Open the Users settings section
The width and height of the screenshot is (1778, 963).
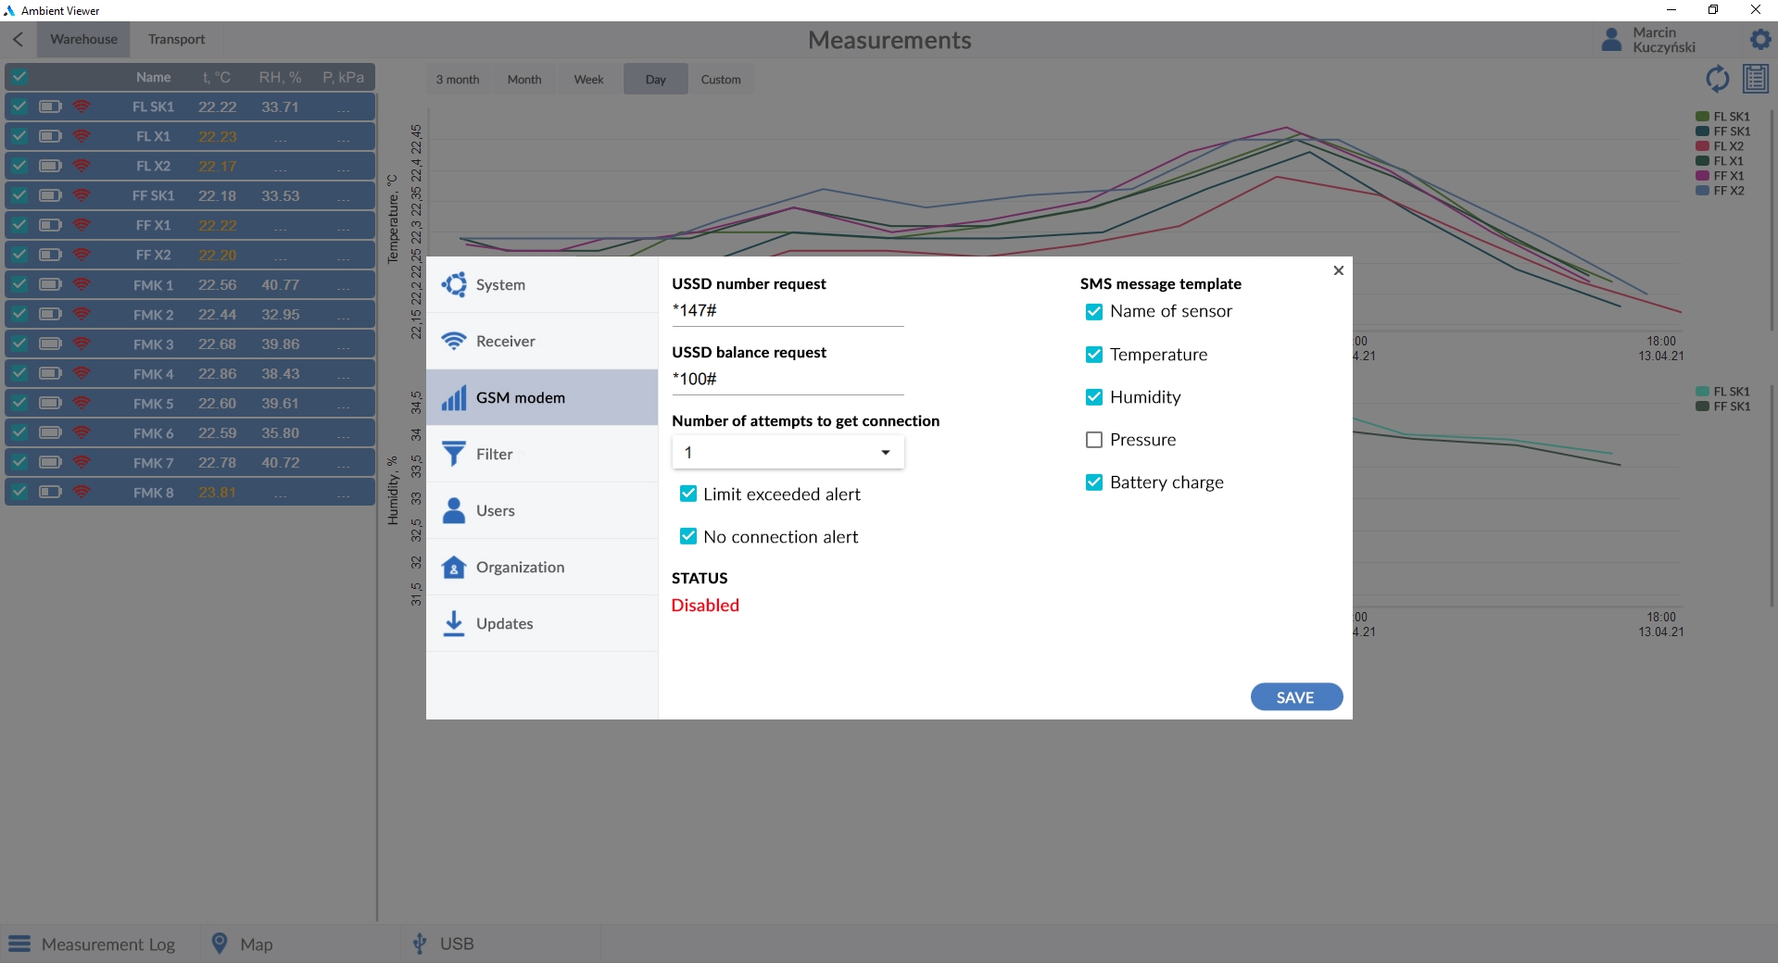pyautogui.click(x=496, y=510)
